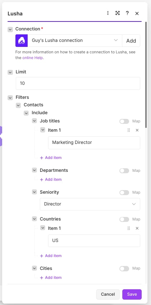Toggle the Map switch for Departments
151x305 pixels.
point(124,171)
